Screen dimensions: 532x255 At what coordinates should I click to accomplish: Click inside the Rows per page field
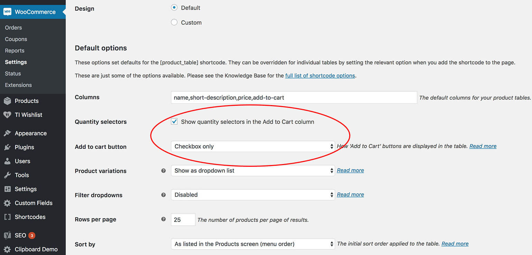pyautogui.click(x=183, y=219)
